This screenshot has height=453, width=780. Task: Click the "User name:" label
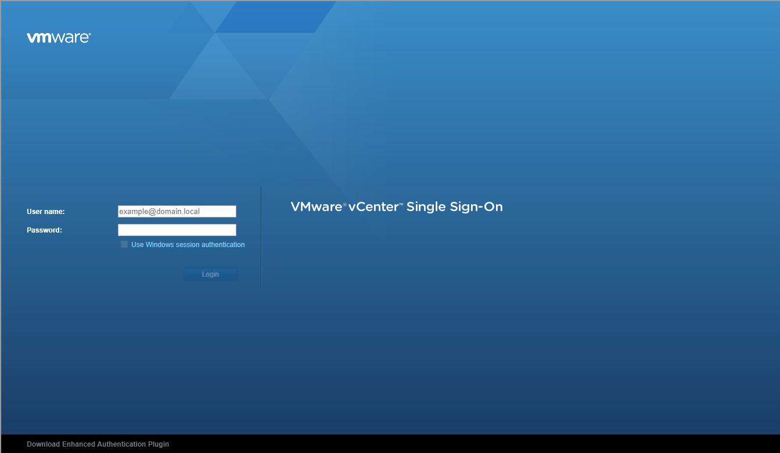coord(45,212)
